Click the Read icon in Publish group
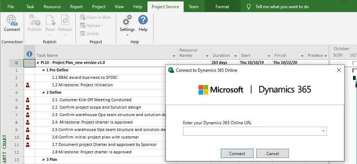This screenshot has height=164, width=357. [x=50, y=20]
